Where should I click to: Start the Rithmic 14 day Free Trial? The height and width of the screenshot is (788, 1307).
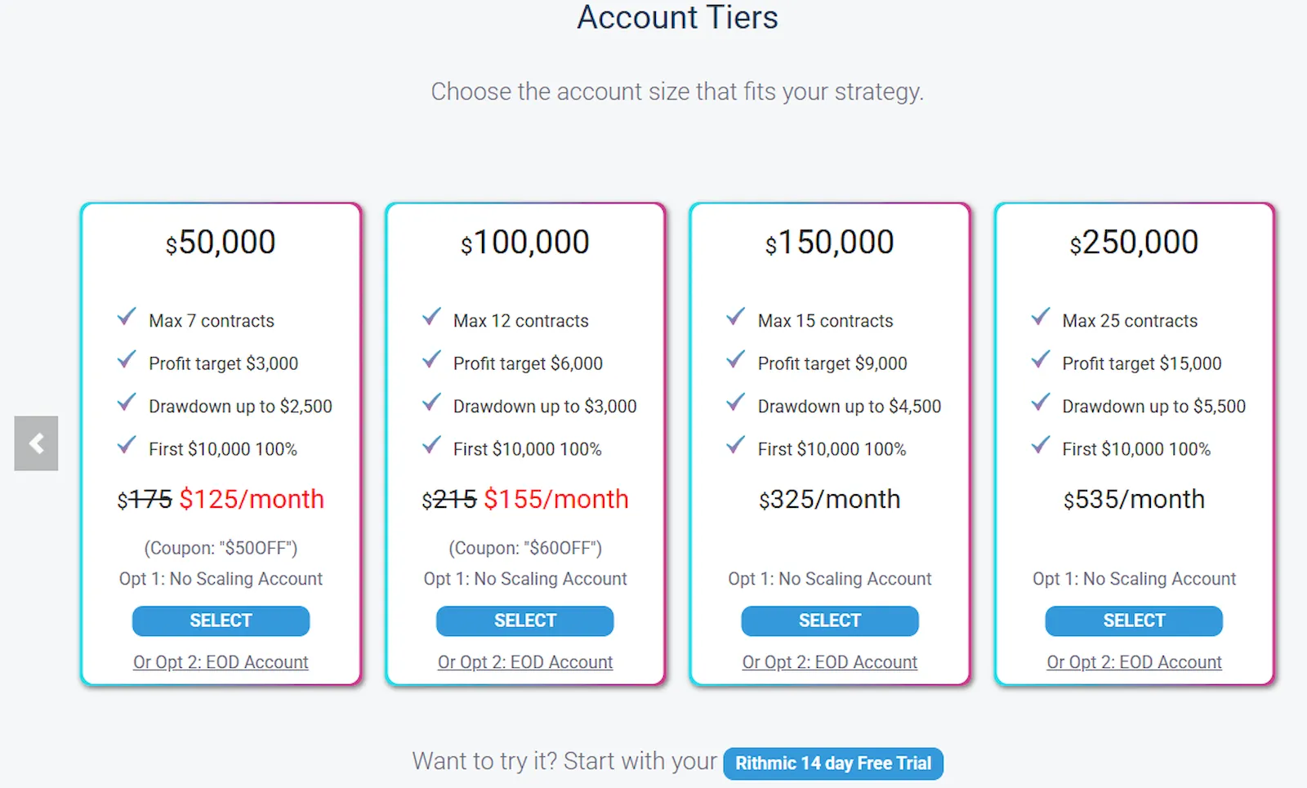[x=833, y=763]
